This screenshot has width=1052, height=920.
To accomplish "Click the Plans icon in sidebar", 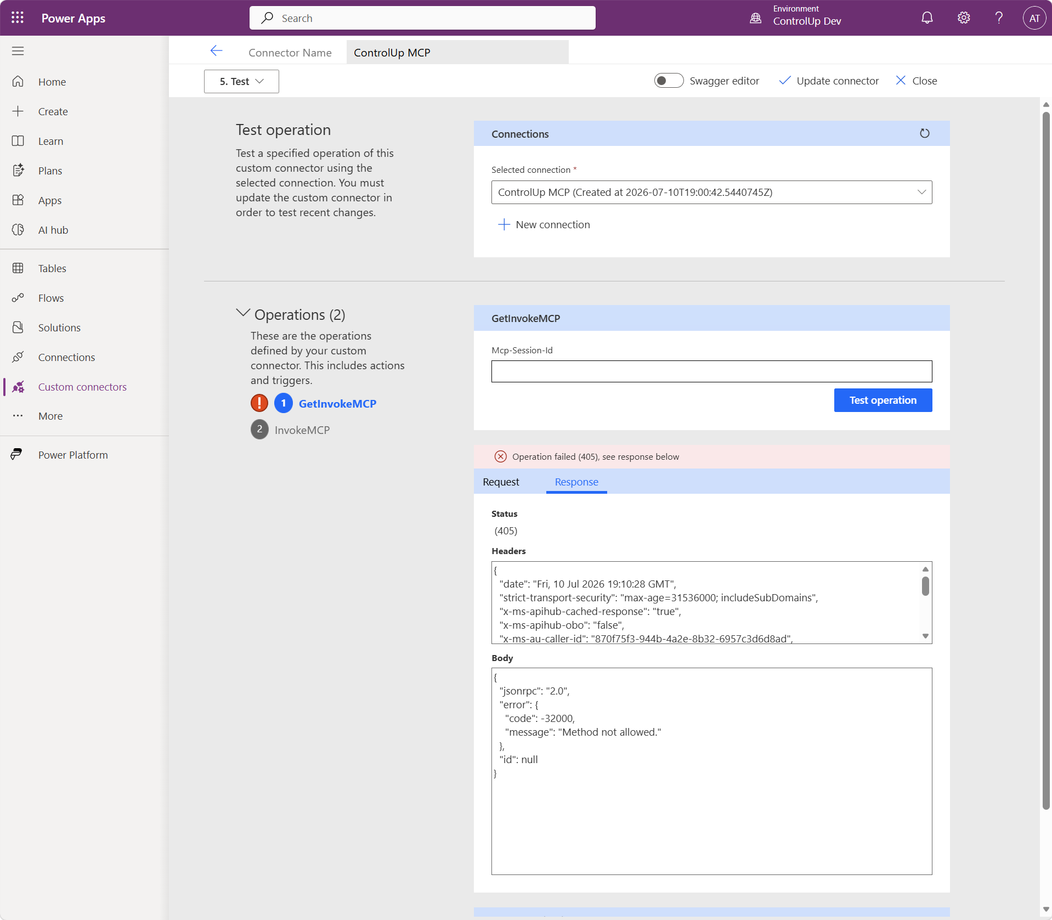I will 18,171.
